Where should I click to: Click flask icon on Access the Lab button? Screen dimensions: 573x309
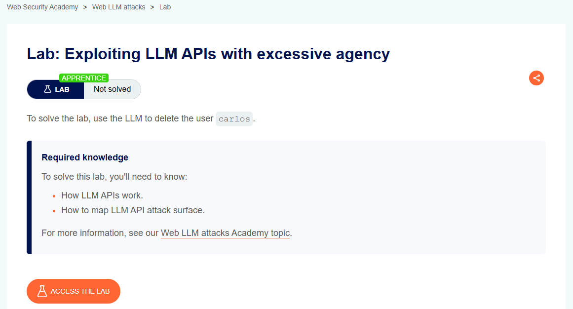tap(42, 291)
